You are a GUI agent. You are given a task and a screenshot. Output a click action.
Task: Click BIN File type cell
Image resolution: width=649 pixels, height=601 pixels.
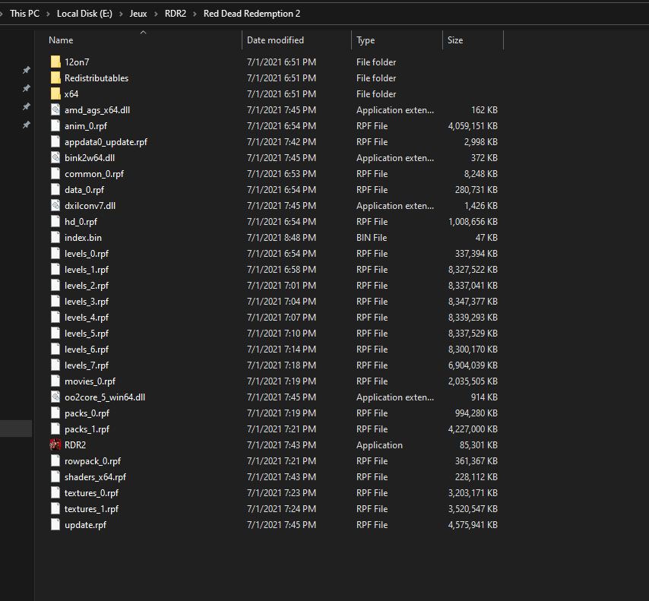pos(372,238)
